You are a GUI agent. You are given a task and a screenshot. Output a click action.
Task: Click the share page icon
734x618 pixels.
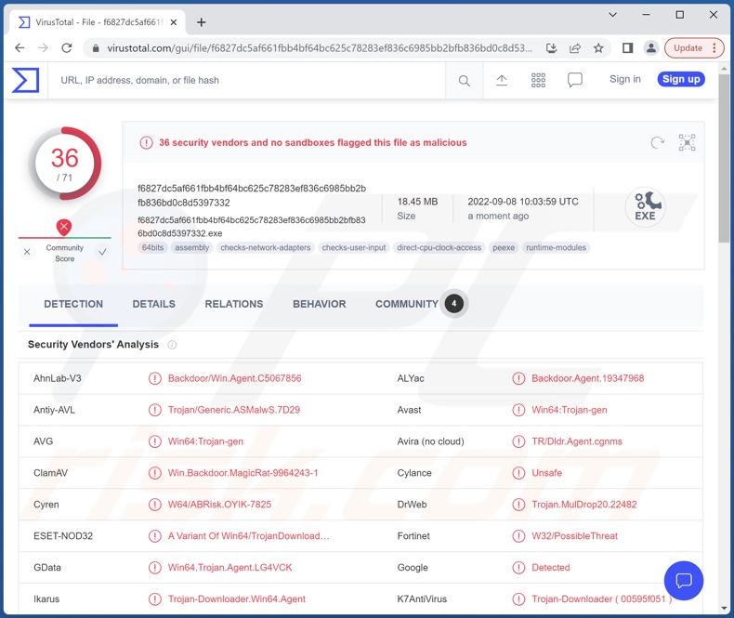pyautogui.click(x=575, y=47)
